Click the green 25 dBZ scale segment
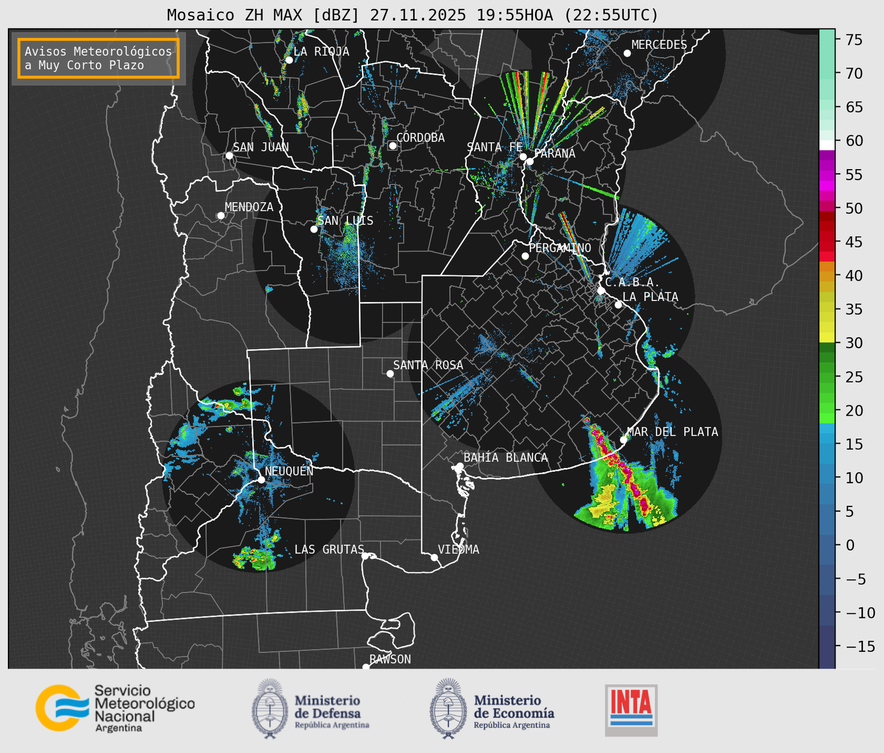The image size is (884, 753). coord(826,376)
